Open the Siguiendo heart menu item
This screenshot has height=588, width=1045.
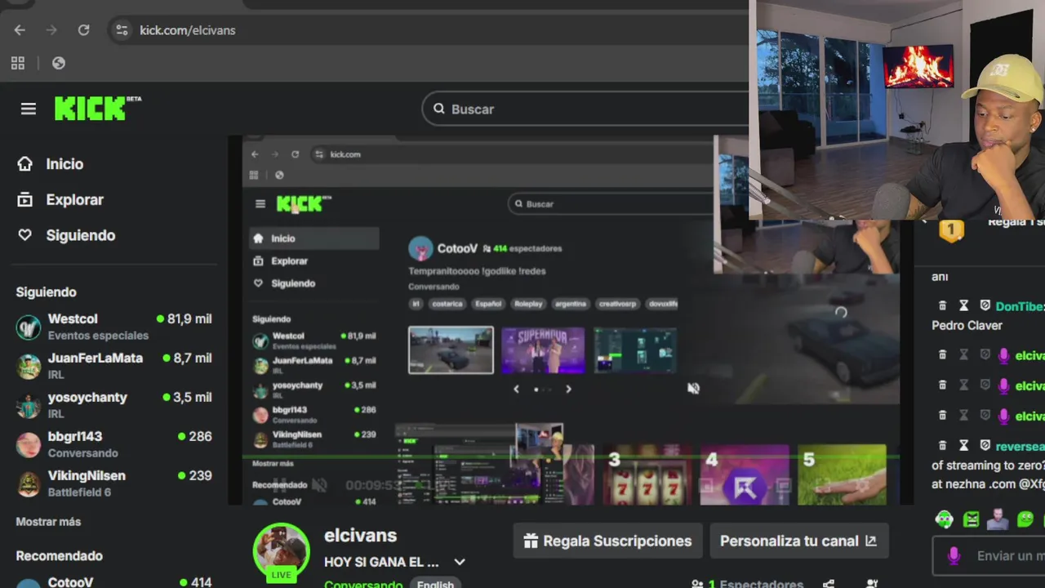[66, 235]
